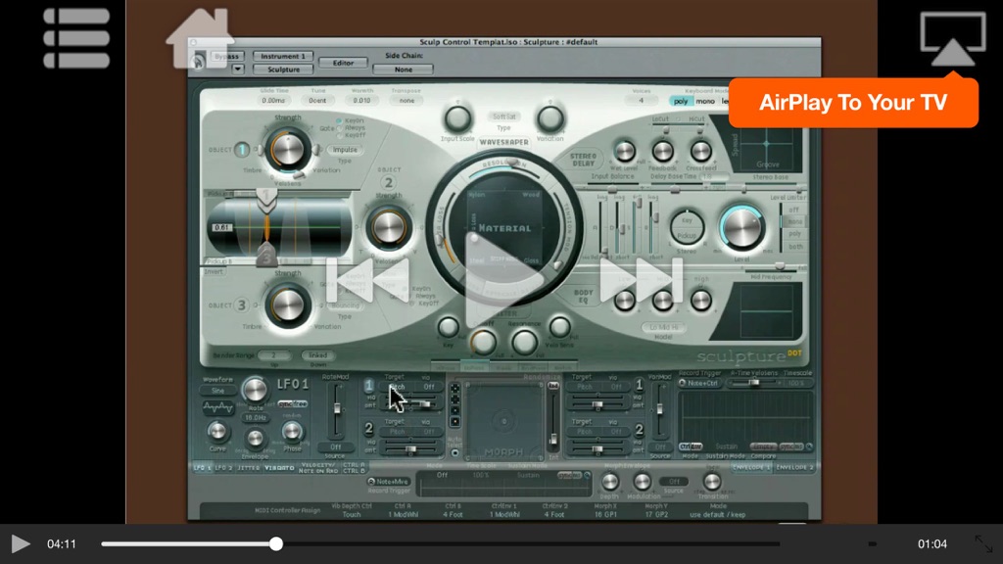Click the delay Wet Level knob
Screen dimensions: 1003x564
(624, 152)
